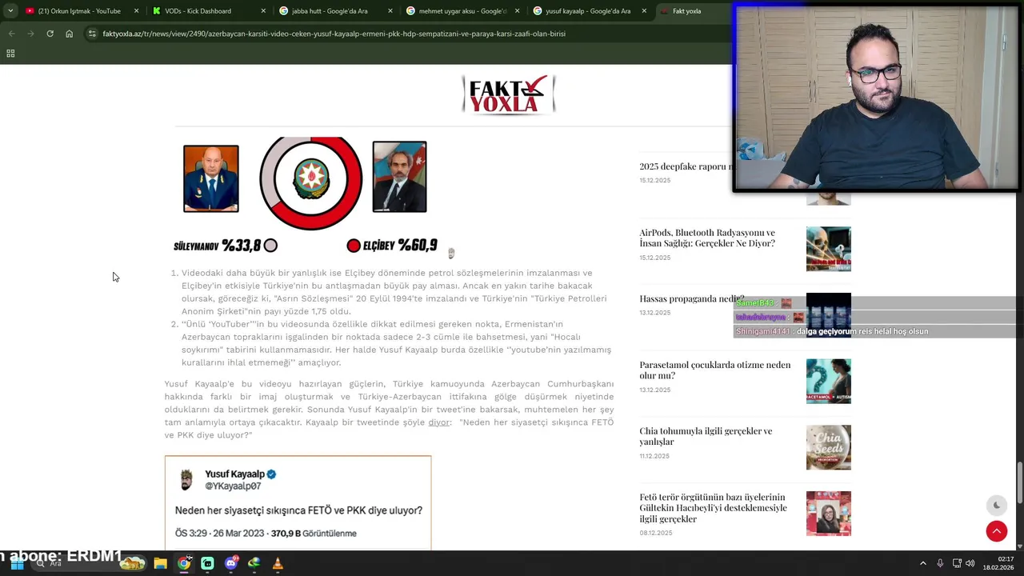
Task: Switch to the VODs Kick Dashboard tab
Action: coord(210,11)
